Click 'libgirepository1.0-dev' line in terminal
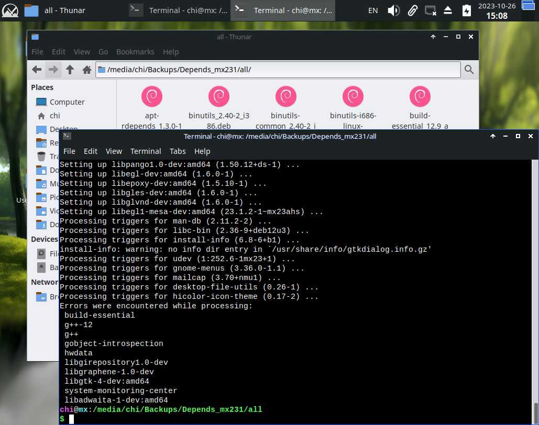The height and width of the screenshot is (425, 539). [116, 363]
